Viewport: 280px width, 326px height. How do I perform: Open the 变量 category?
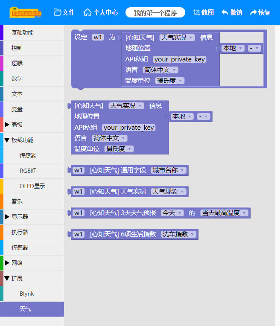(32, 110)
